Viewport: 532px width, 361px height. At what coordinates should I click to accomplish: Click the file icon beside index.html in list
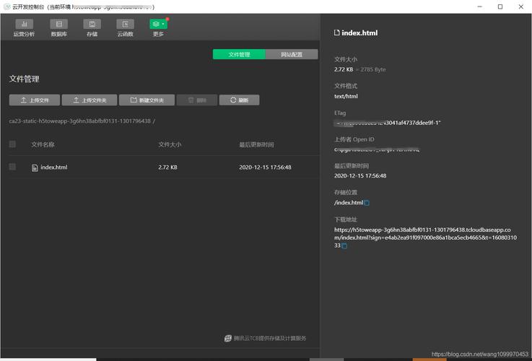click(x=35, y=168)
